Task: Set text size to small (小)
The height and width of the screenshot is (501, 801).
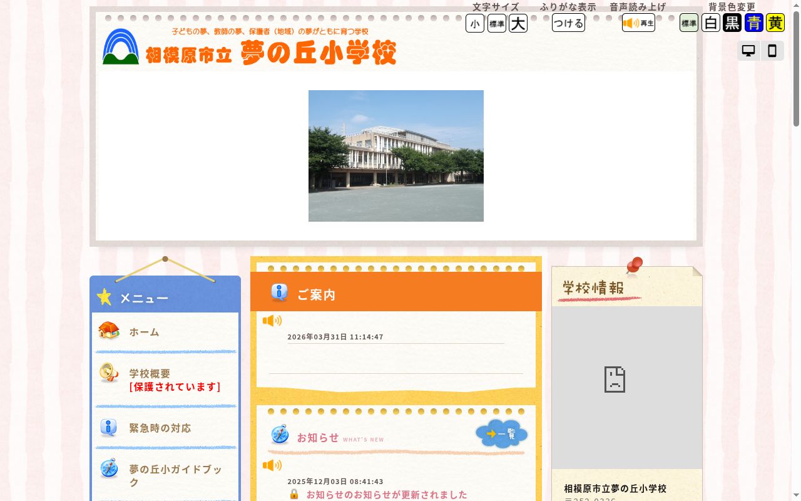Action: pyautogui.click(x=475, y=24)
